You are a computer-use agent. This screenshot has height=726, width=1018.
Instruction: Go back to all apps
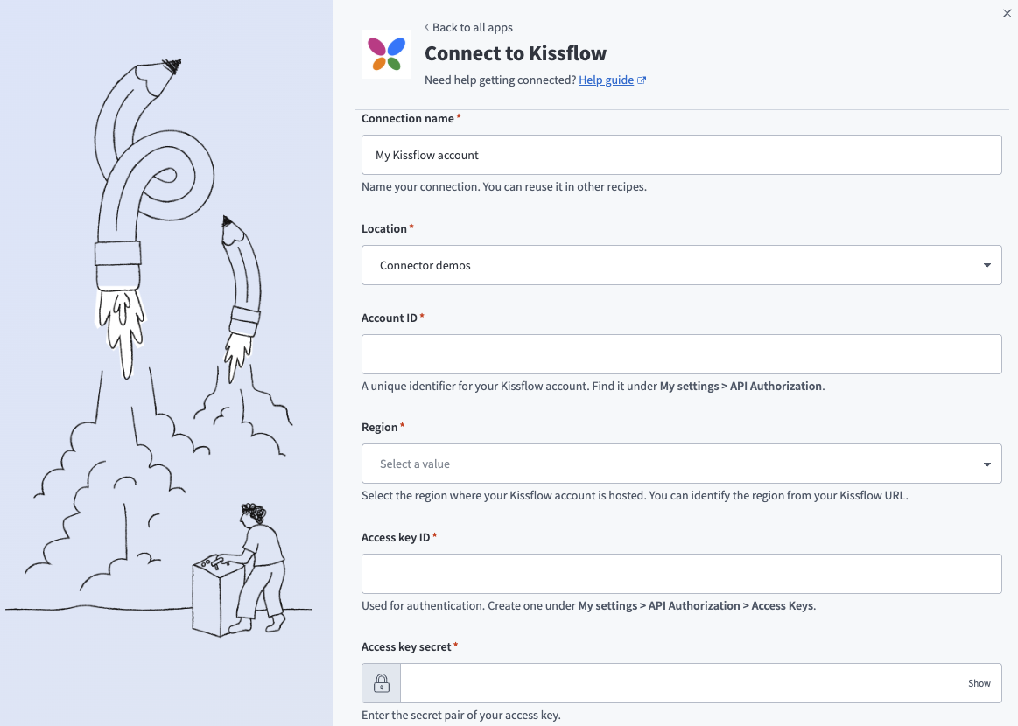point(472,28)
